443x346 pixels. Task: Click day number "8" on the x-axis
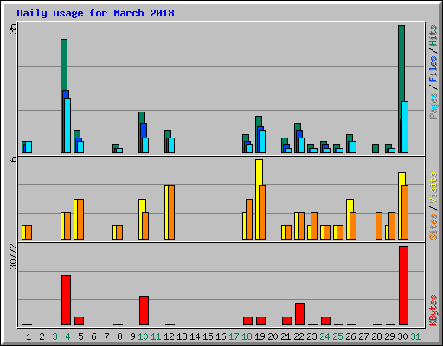[x=119, y=336]
